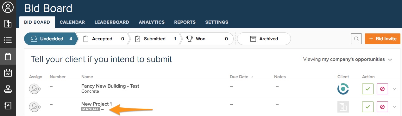Accept New Project 1 with green checkmark
This screenshot has width=402, height=116.
[367, 107]
